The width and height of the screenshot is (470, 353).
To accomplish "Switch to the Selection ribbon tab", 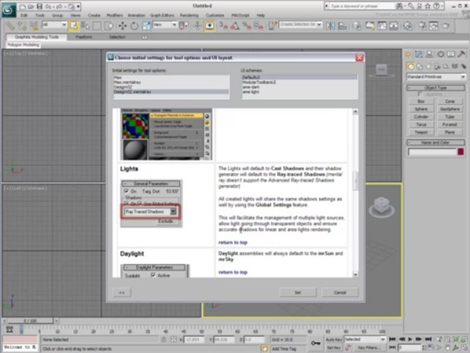I will 117,37.
